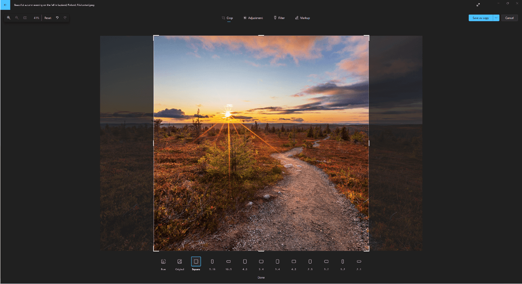The width and height of the screenshot is (522, 284).
Task: Click Done to apply the crop
Action: coord(261,277)
